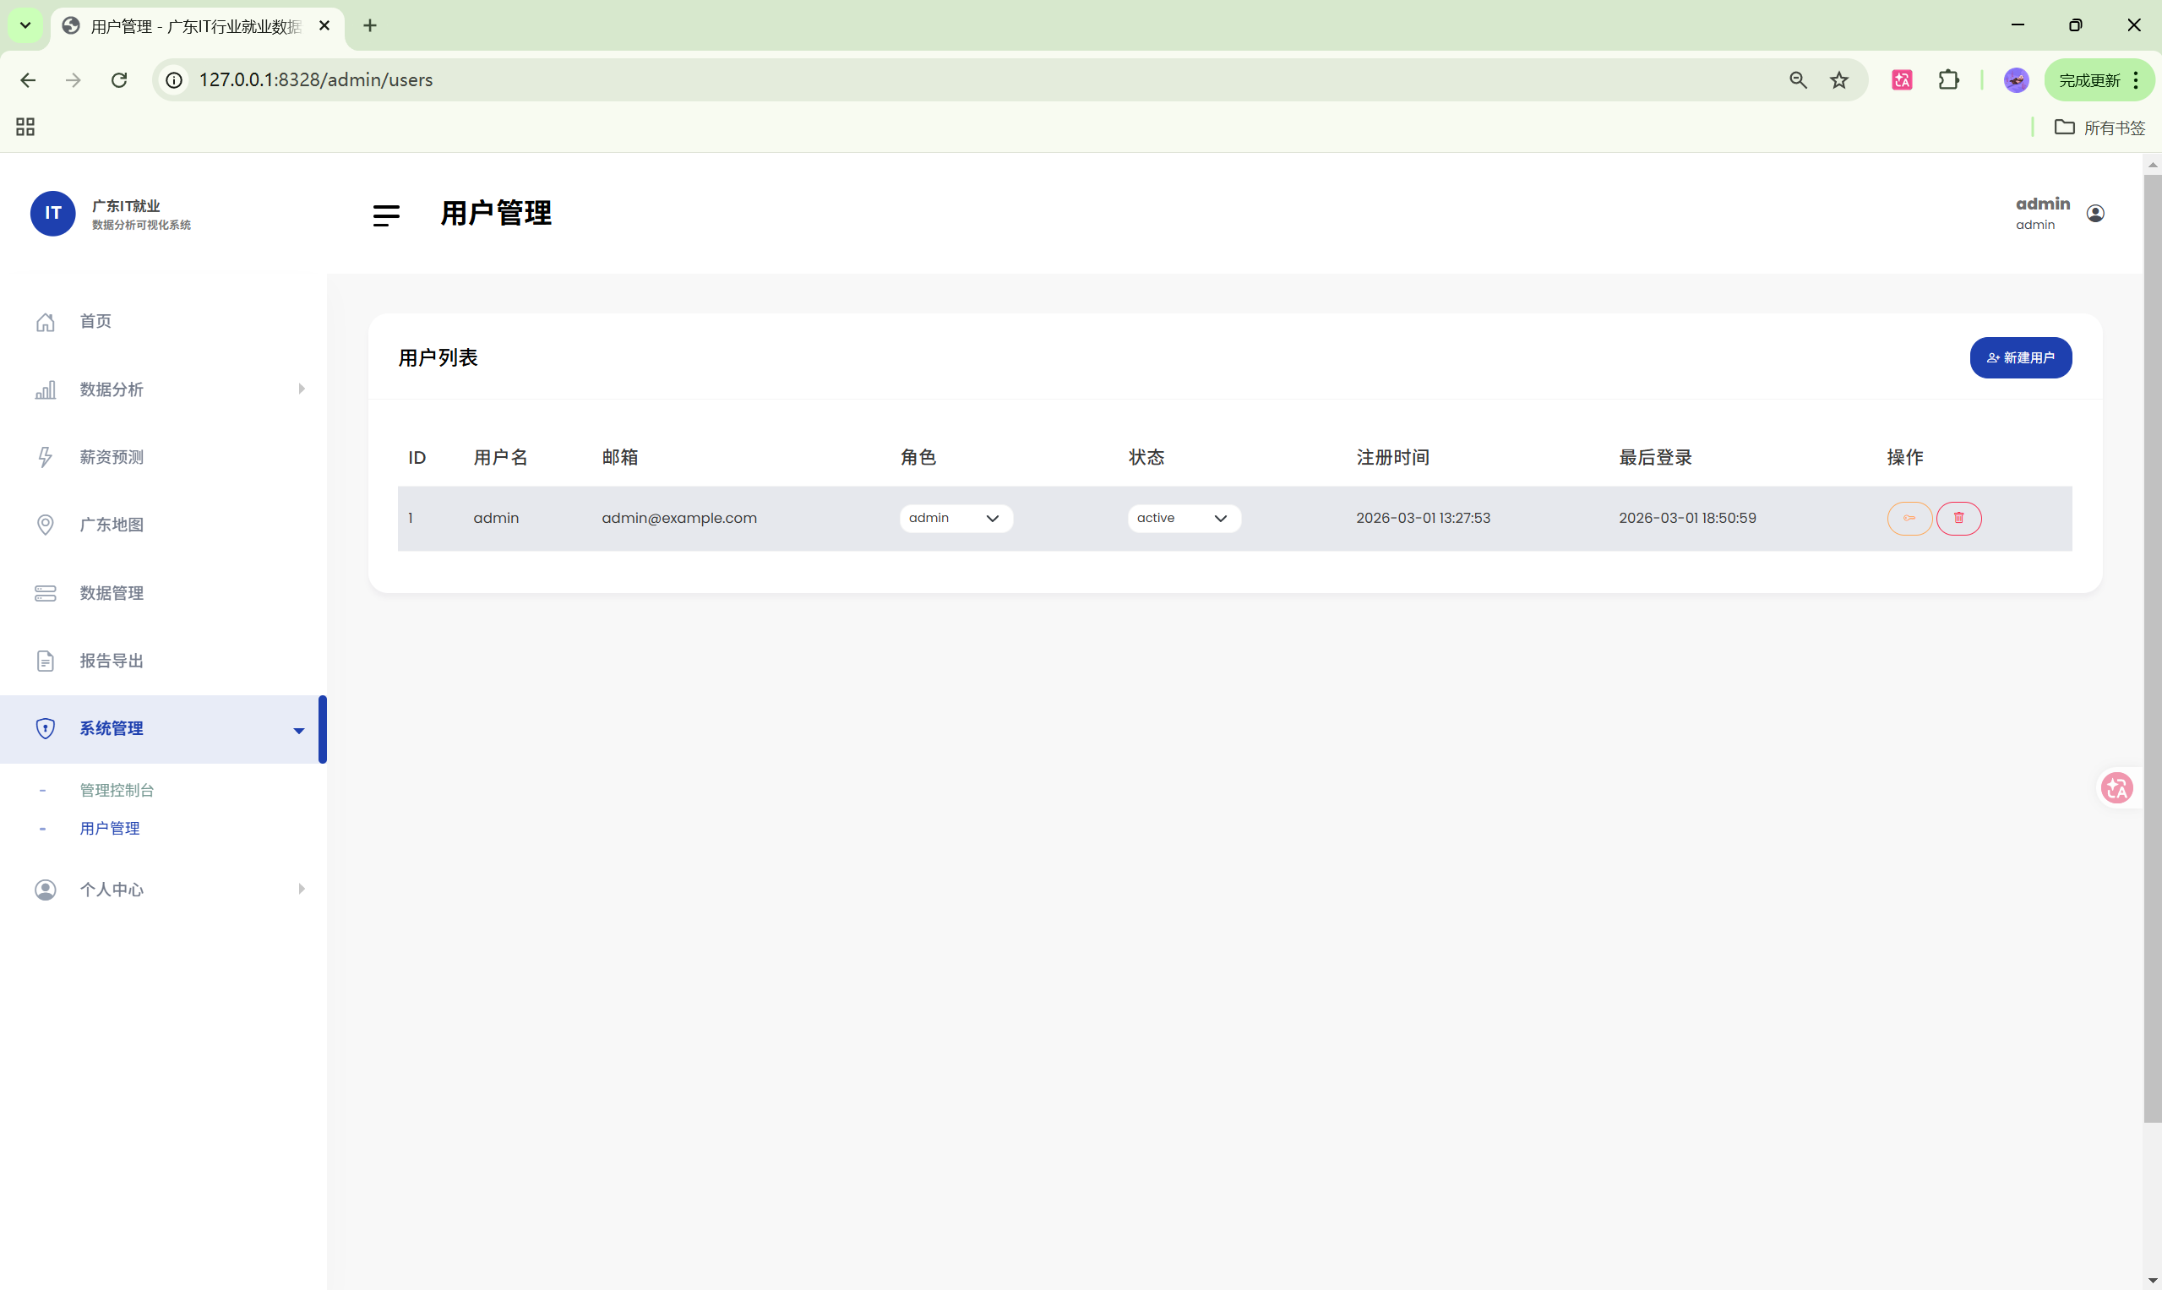Open the admin role dropdown
2162x1290 pixels.
click(x=956, y=518)
